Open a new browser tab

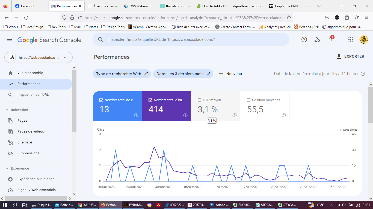click(x=308, y=6)
